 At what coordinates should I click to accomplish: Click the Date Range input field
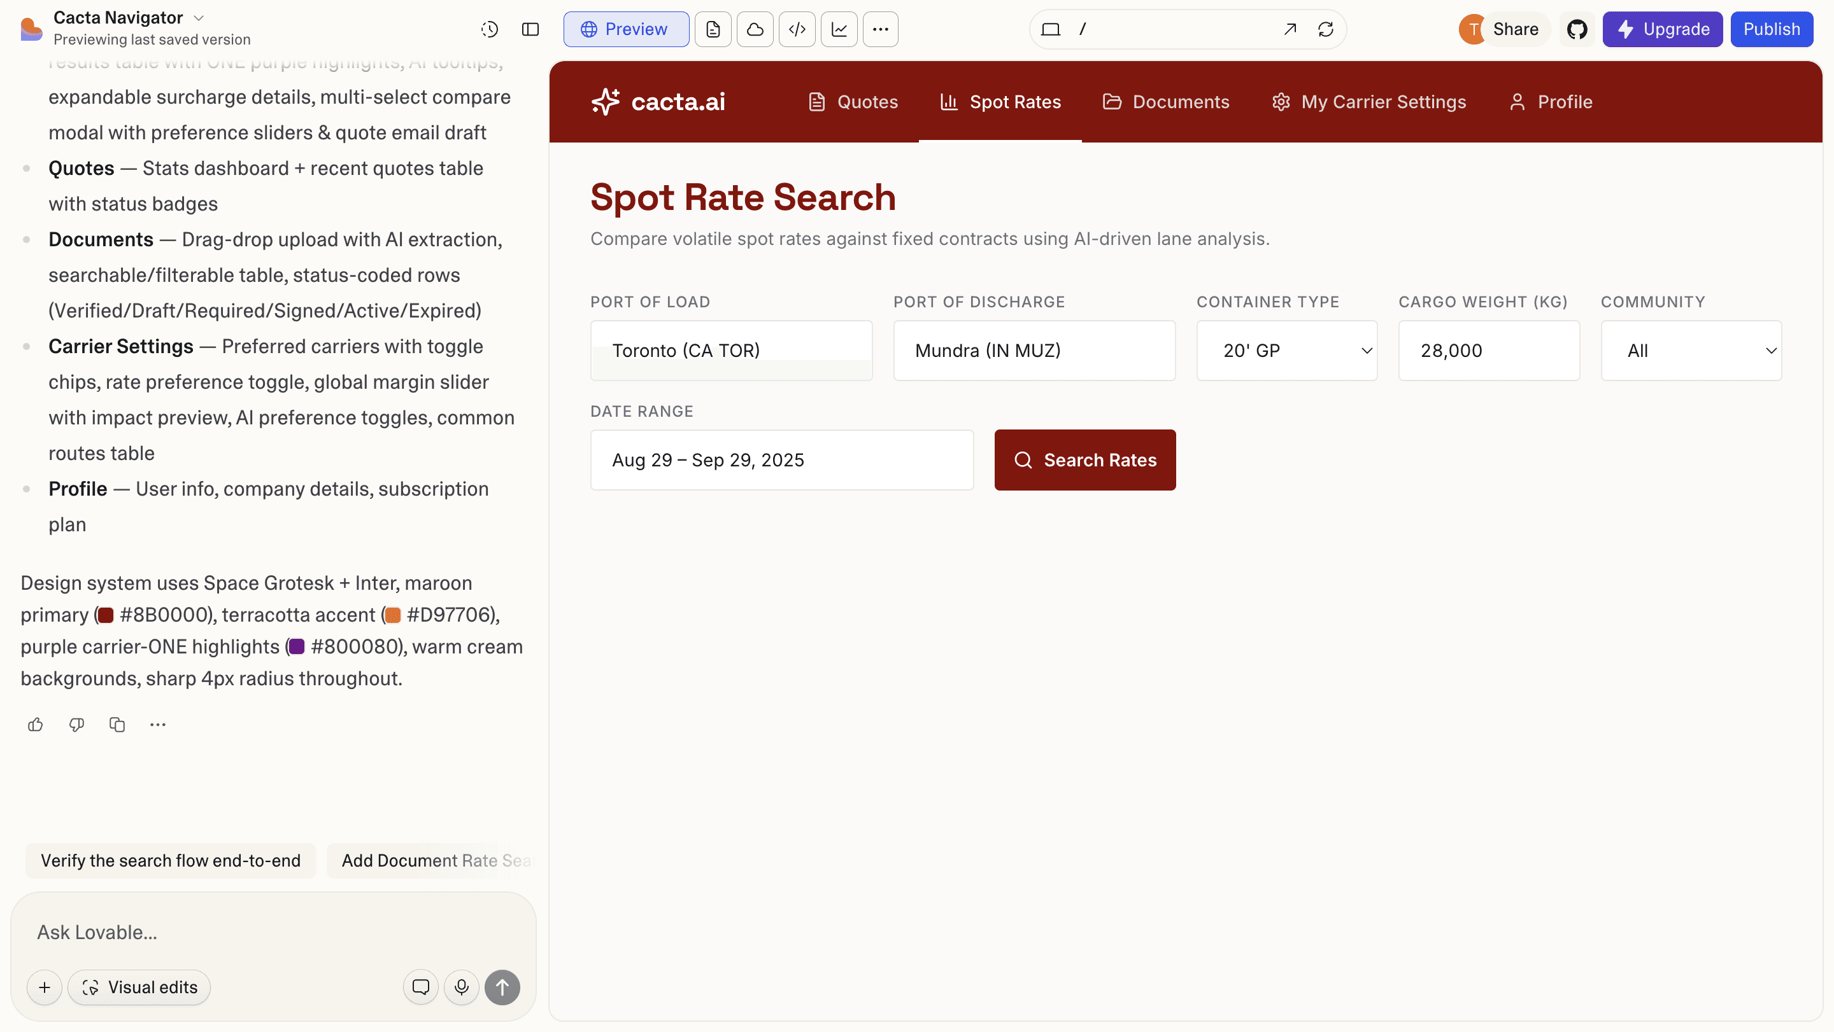tap(781, 460)
